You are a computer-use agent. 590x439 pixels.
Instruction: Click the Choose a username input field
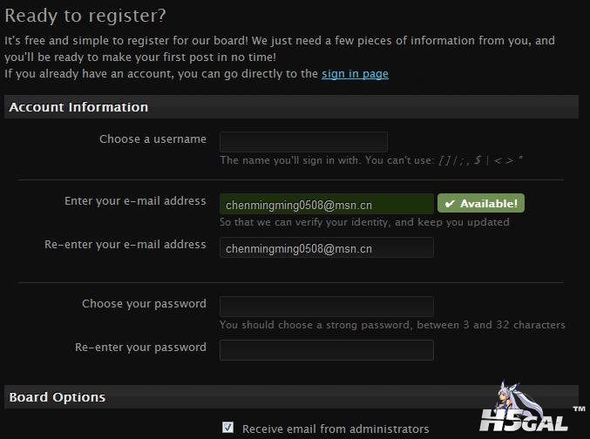tap(303, 142)
